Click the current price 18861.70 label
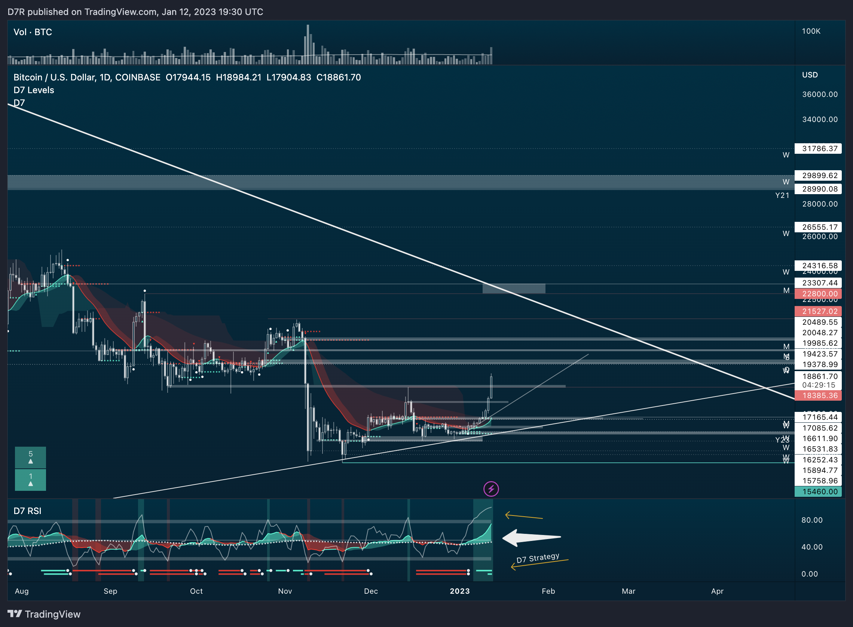Viewport: 853px width, 627px height. click(x=820, y=376)
